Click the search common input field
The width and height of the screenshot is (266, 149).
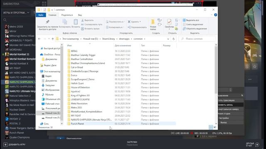[197, 39]
